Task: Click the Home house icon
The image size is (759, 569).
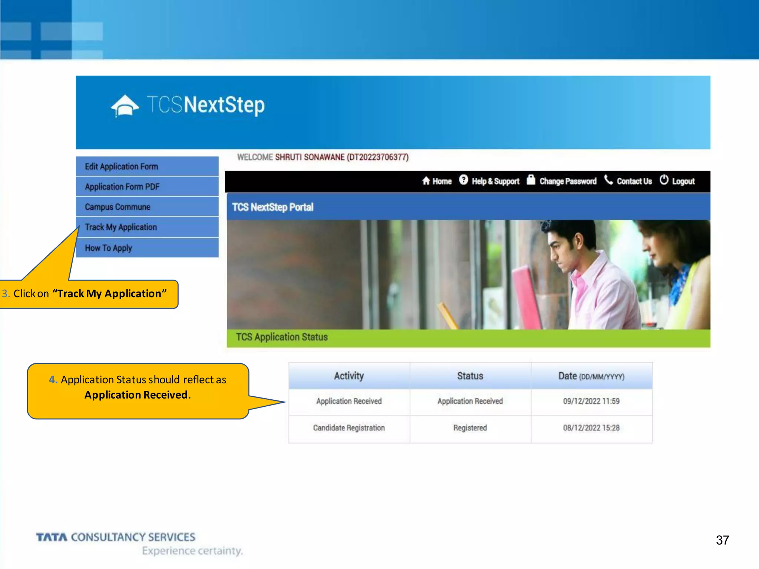Action: pyautogui.click(x=426, y=181)
